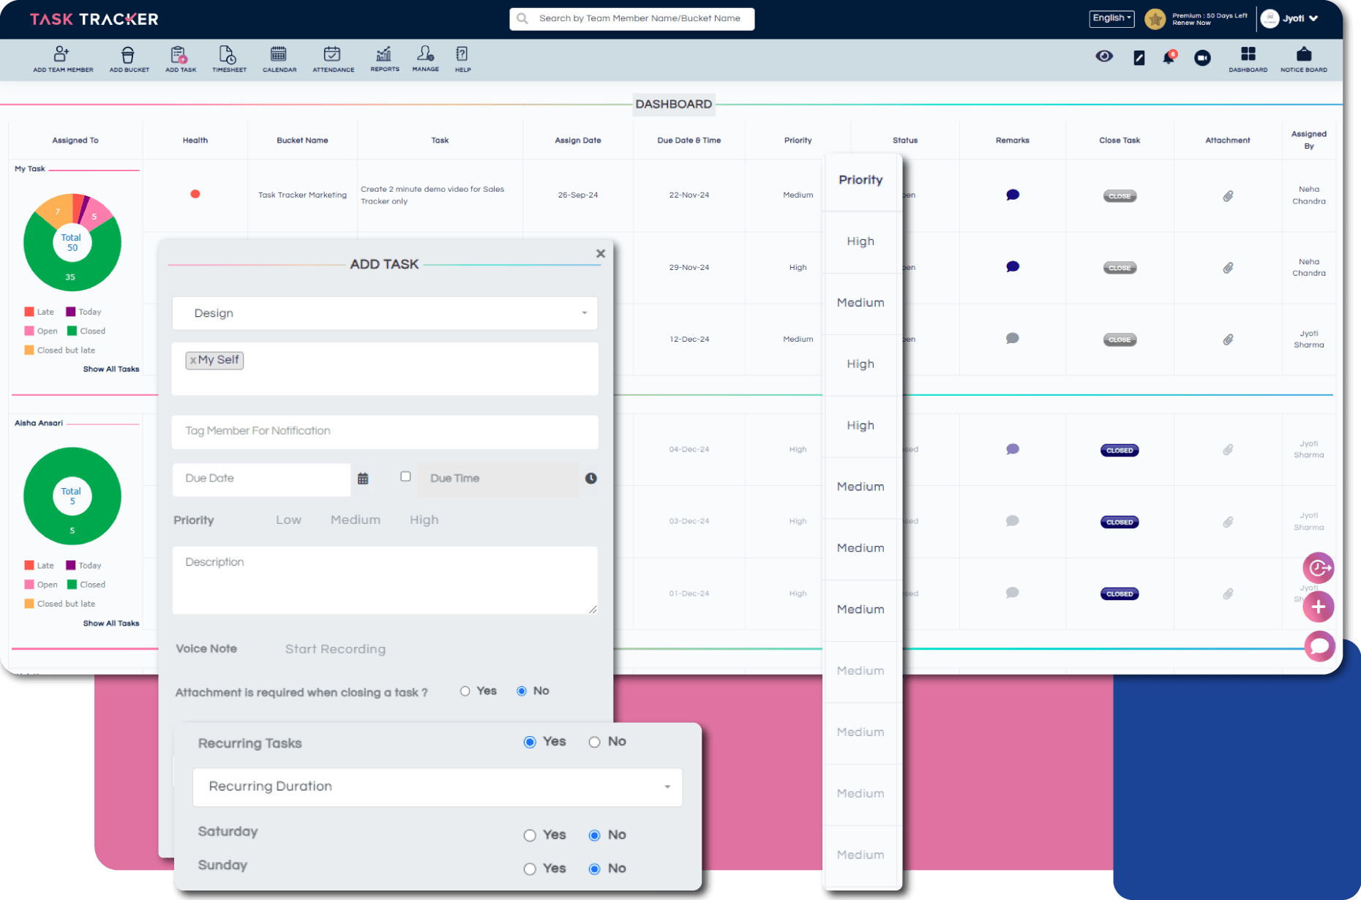Check the Due Time checkbox
This screenshot has height=900, width=1361.
click(405, 476)
